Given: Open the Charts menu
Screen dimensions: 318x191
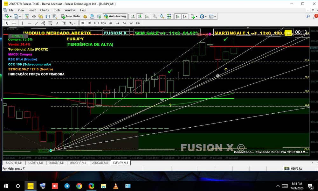Looking at the screenshot, I should click(x=45, y=10).
